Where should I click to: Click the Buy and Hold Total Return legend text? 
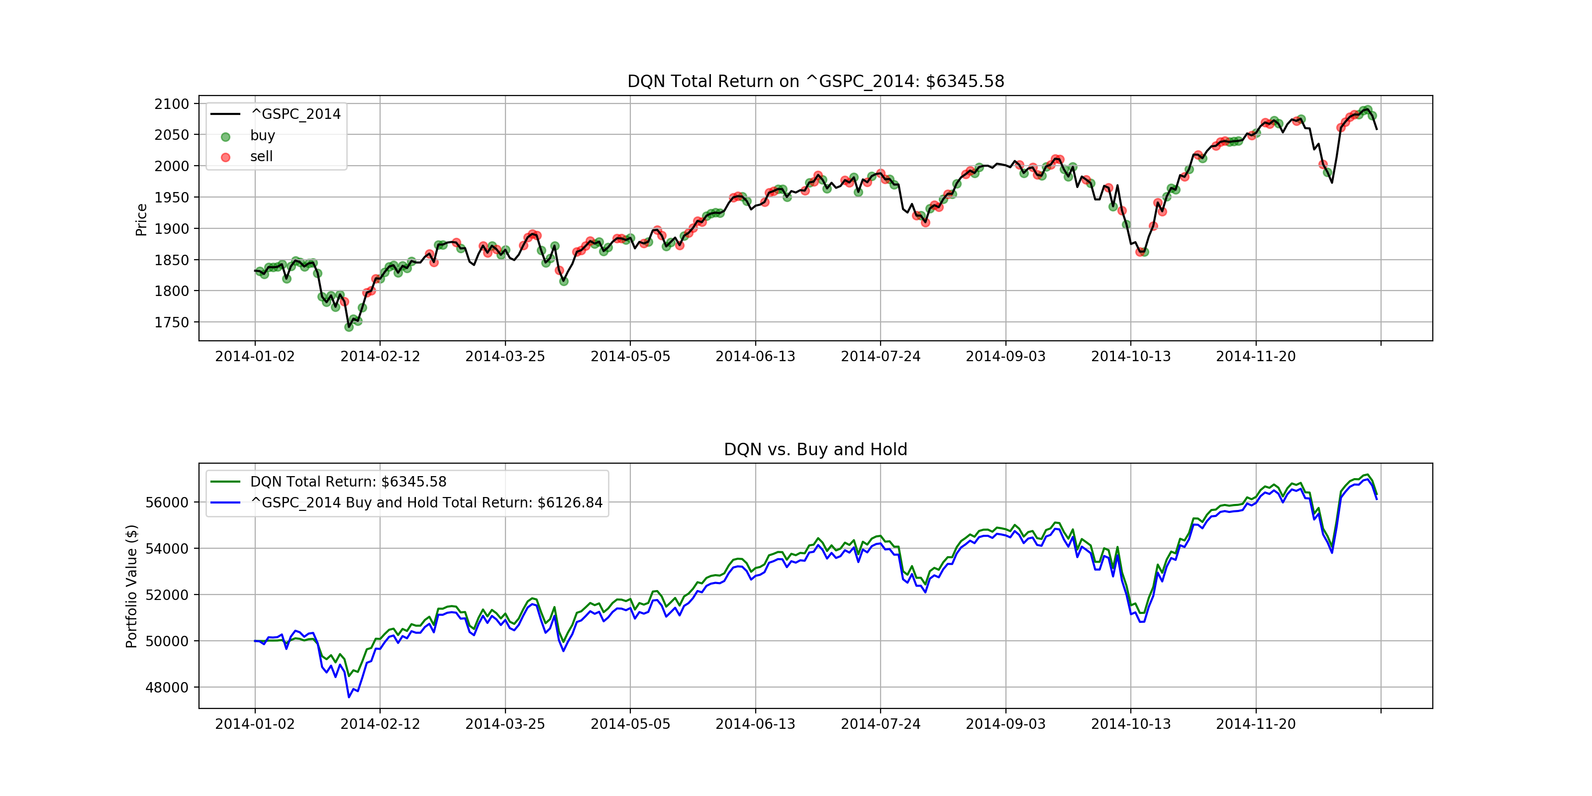coord(426,502)
